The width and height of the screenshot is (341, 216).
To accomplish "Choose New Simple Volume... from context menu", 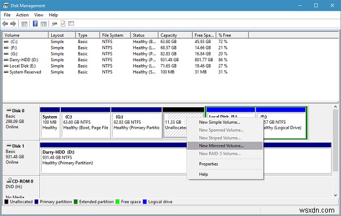I will 225,122.
